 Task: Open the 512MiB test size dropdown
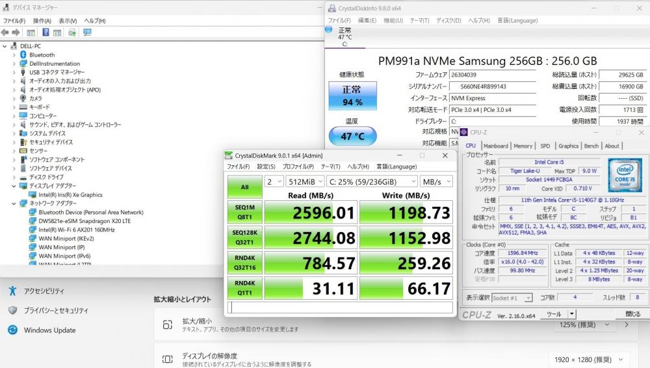[305, 181]
